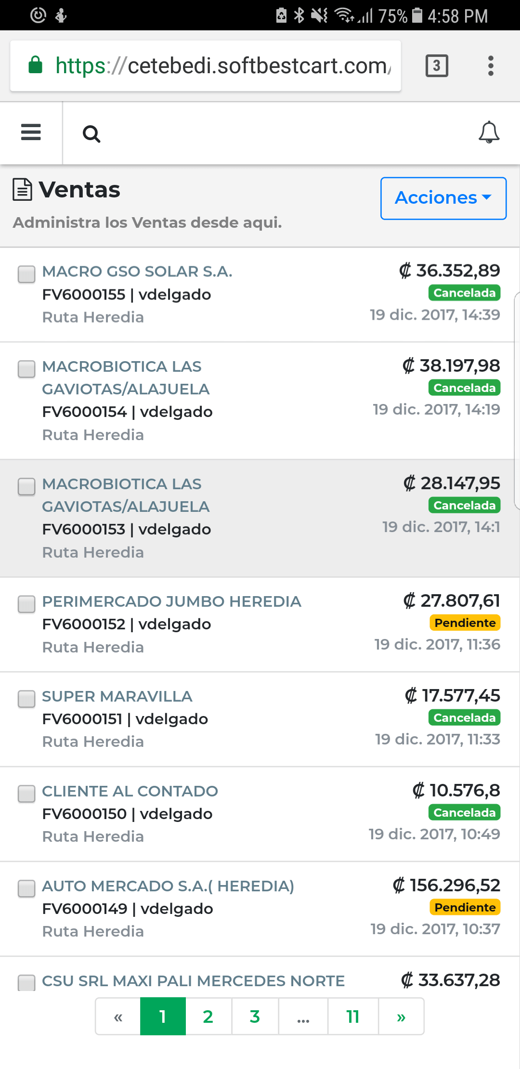Go to the previous page arrow
The height and width of the screenshot is (1069, 520).
click(118, 1017)
